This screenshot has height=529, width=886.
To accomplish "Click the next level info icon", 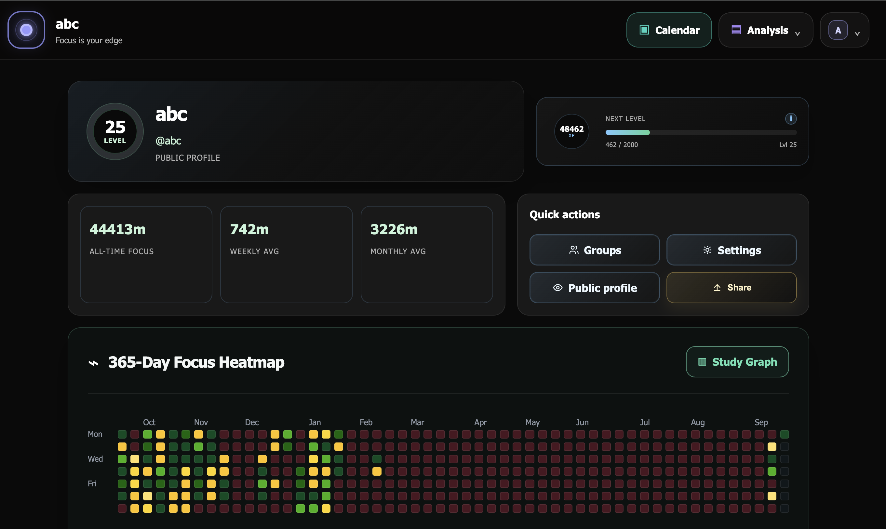I will point(790,119).
